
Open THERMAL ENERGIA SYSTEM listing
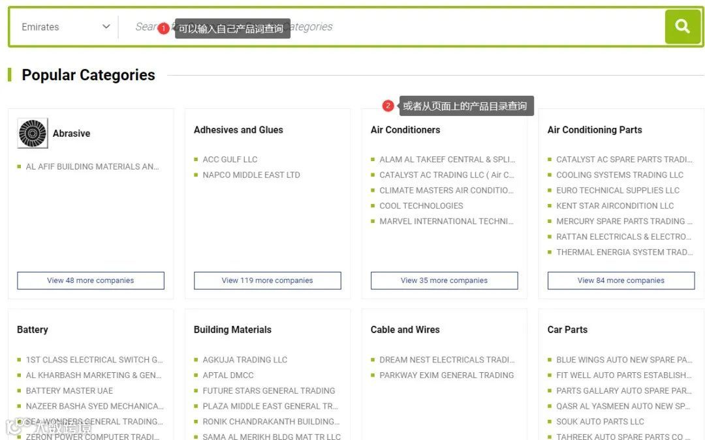[624, 252]
